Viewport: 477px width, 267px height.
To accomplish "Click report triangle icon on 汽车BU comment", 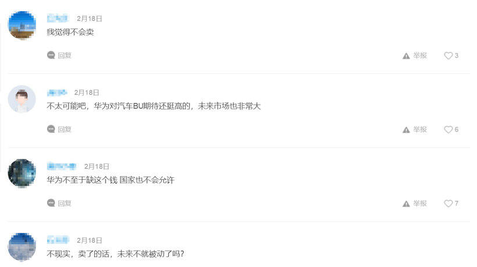I will [x=406, y=130].
